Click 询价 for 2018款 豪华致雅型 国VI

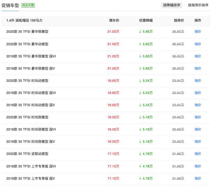198,56
